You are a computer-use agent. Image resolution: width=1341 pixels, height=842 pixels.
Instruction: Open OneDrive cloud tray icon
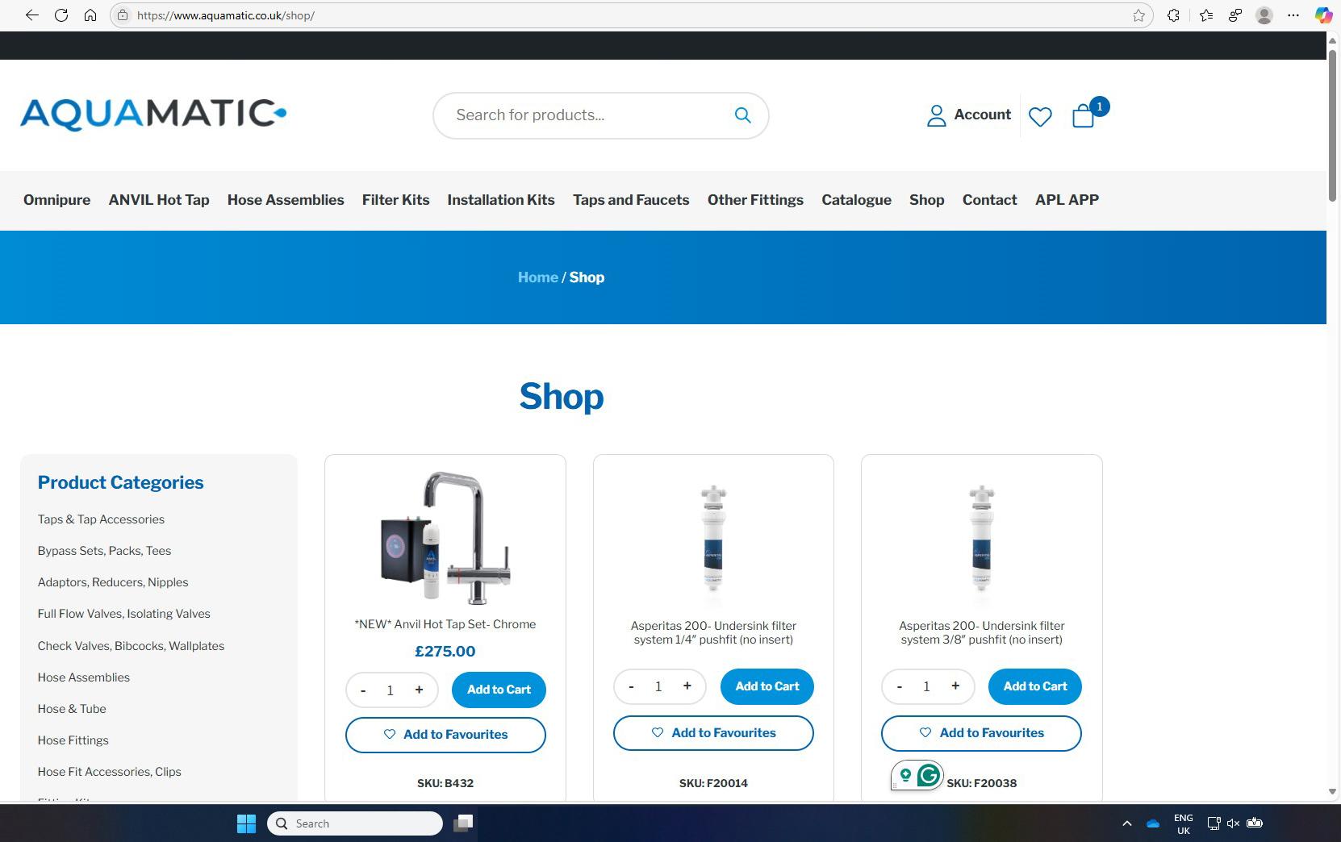(1153, 823)
